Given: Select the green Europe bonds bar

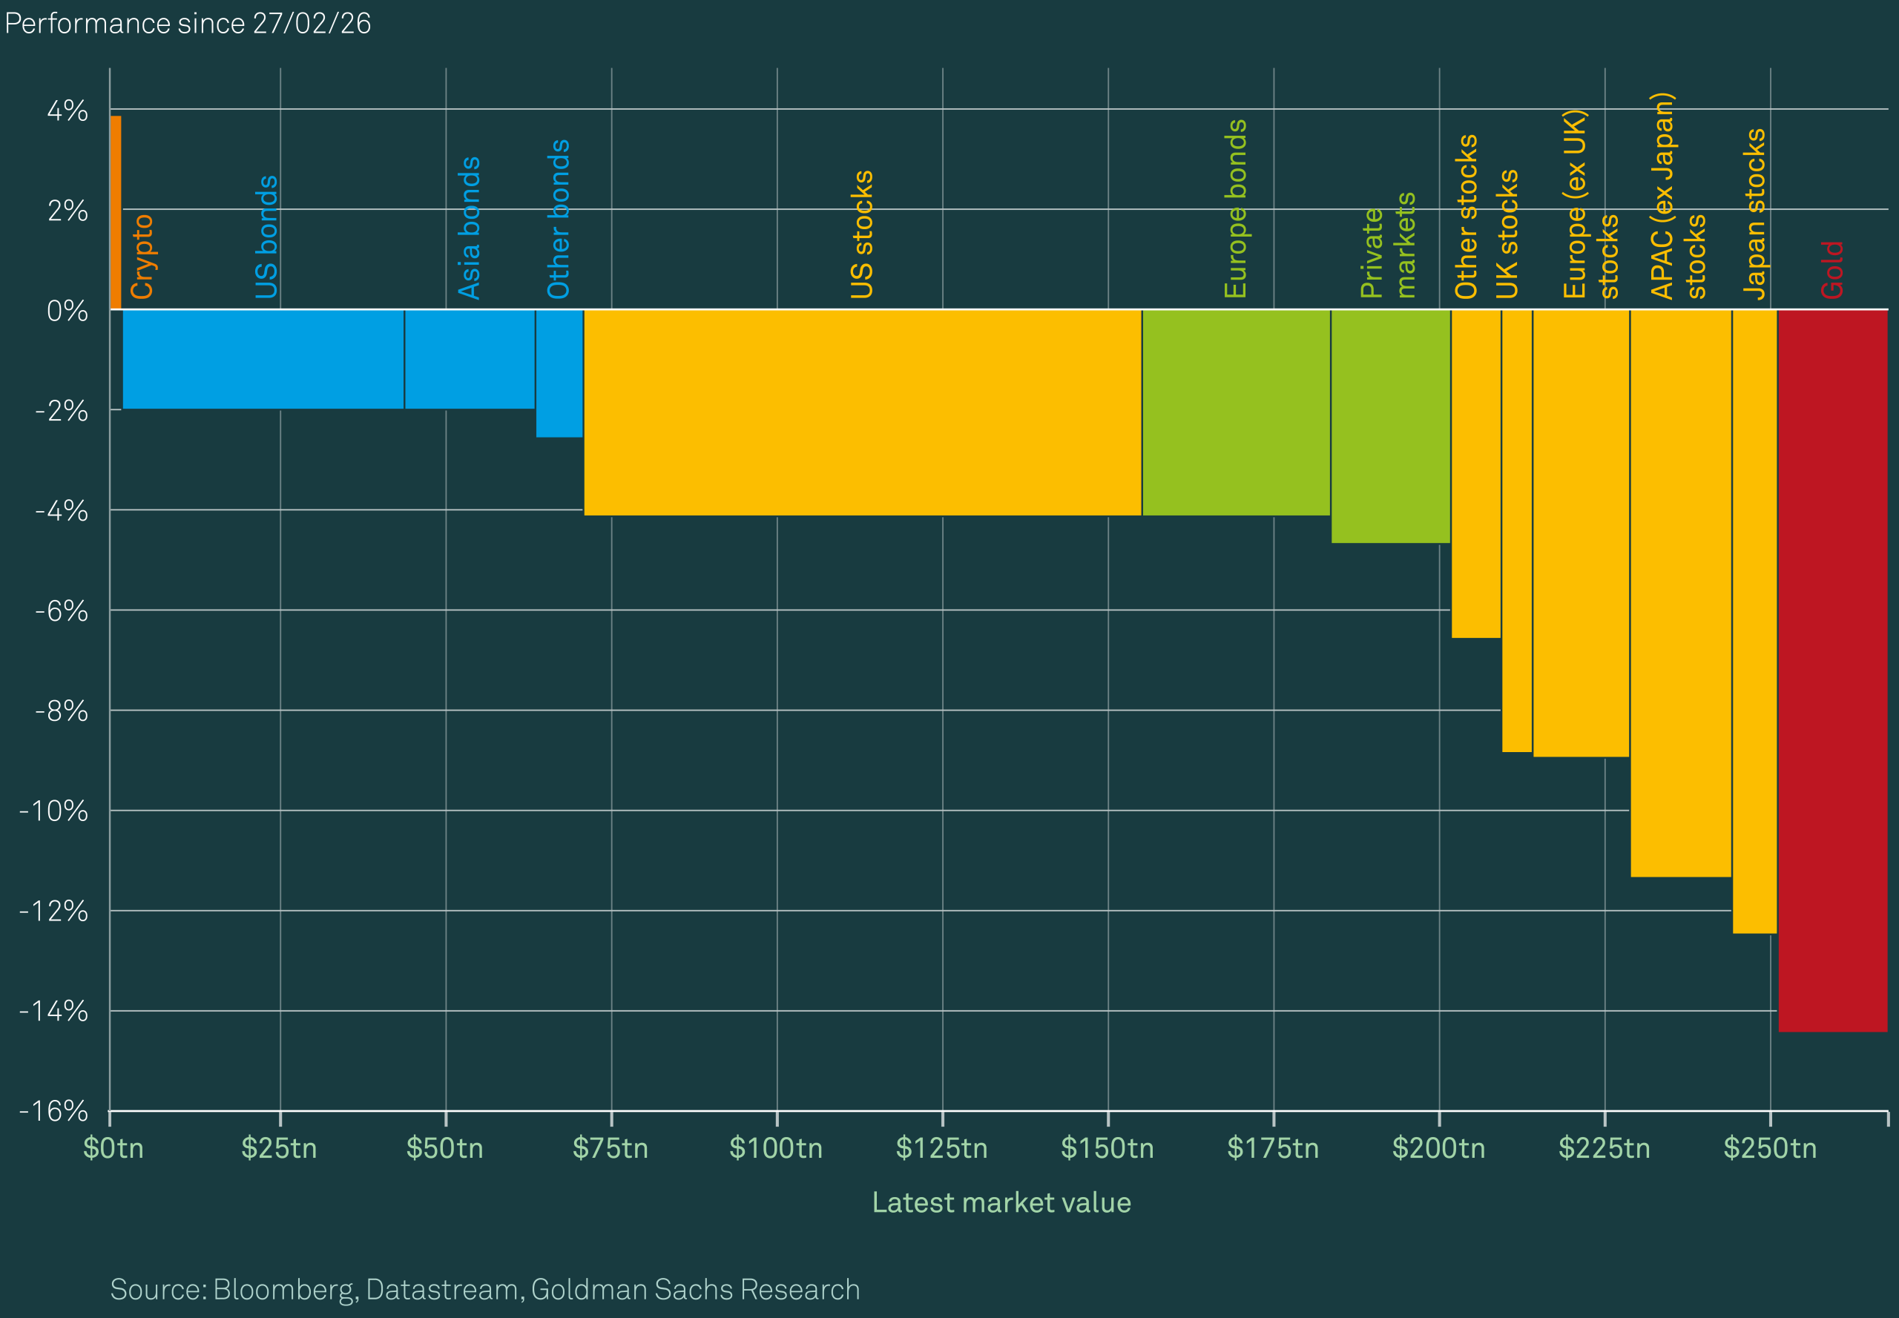Looking at the screenshot, I should click(1236, 413).
